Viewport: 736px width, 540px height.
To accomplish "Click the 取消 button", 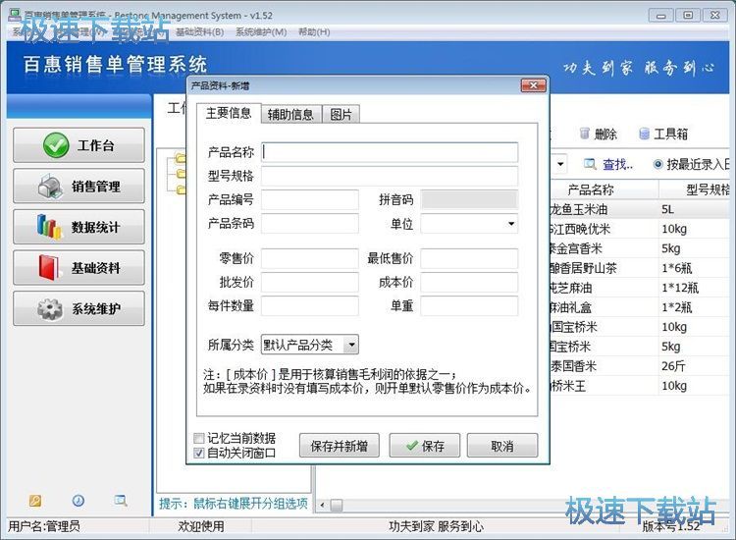I will tap(502, 446).
